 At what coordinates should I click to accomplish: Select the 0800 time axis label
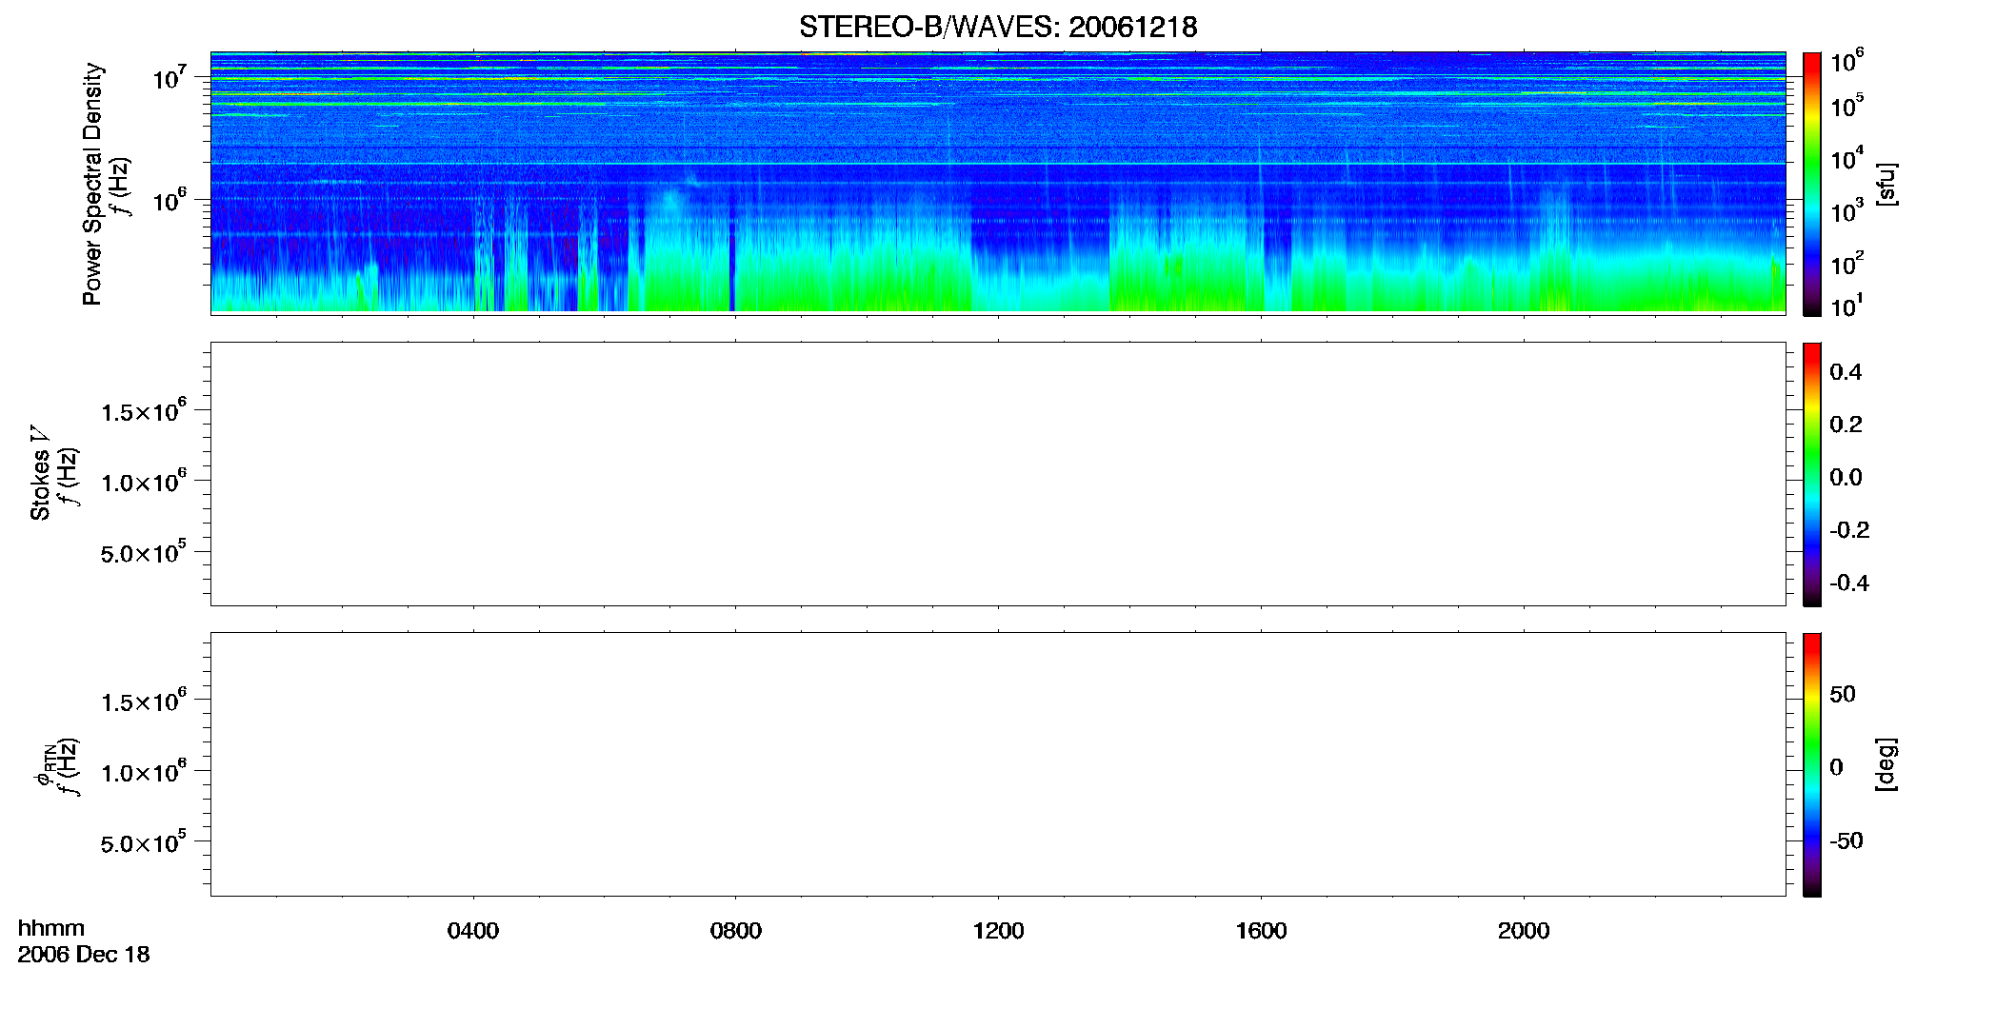click(x=736, y=931)
